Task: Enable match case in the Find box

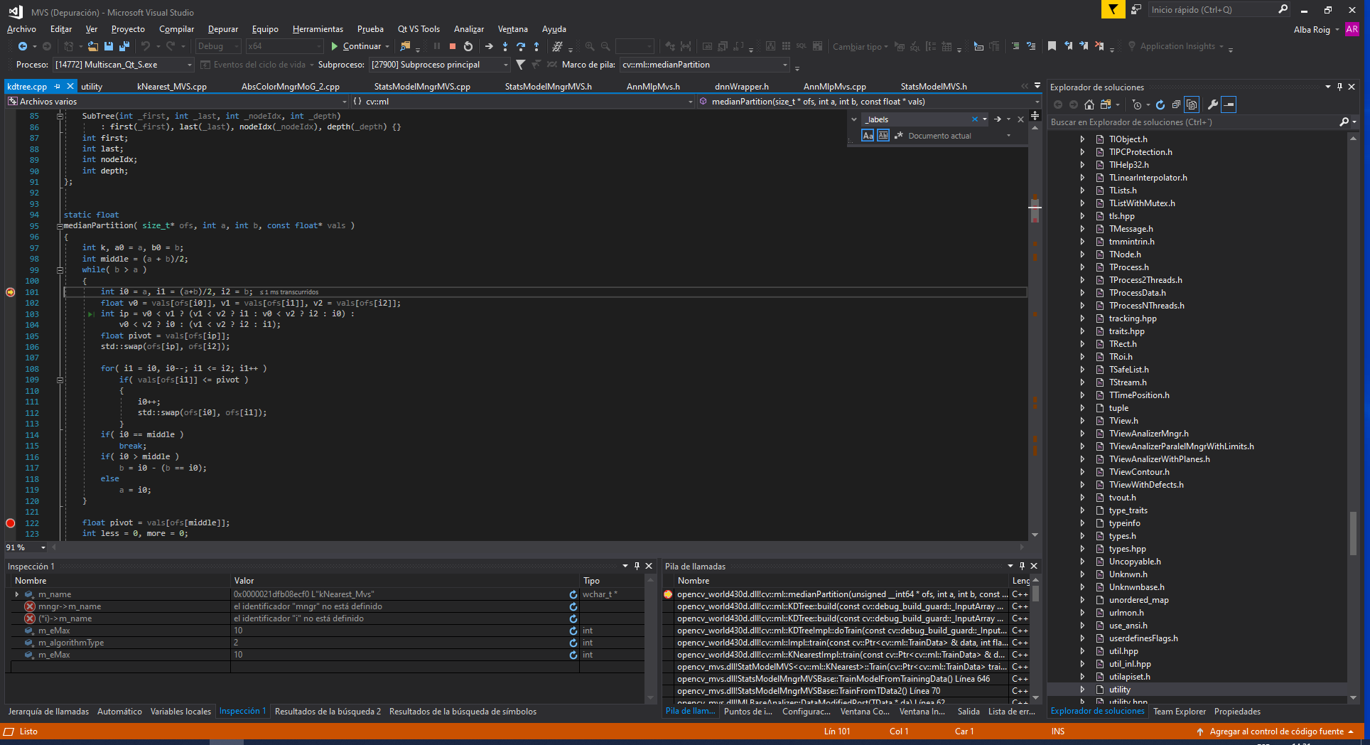Action: tap(868, 136)
